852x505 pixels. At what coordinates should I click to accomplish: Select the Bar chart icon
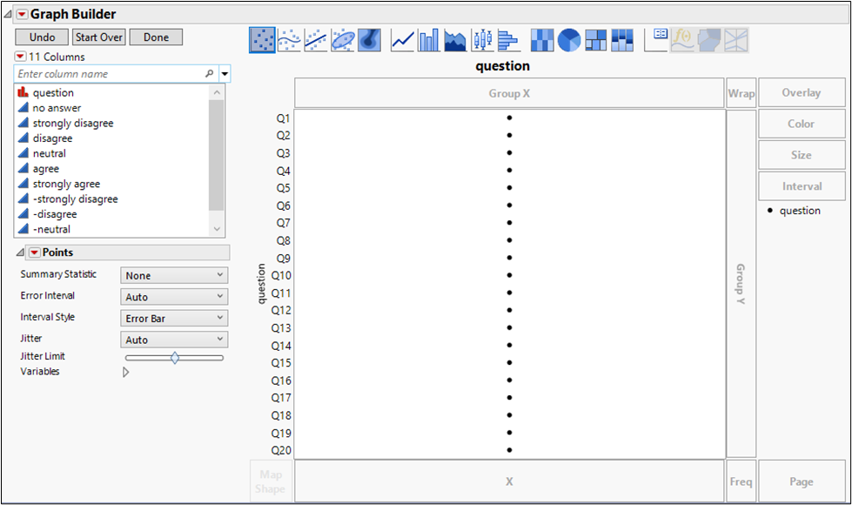pyautogui.click(x=429, y=40)
